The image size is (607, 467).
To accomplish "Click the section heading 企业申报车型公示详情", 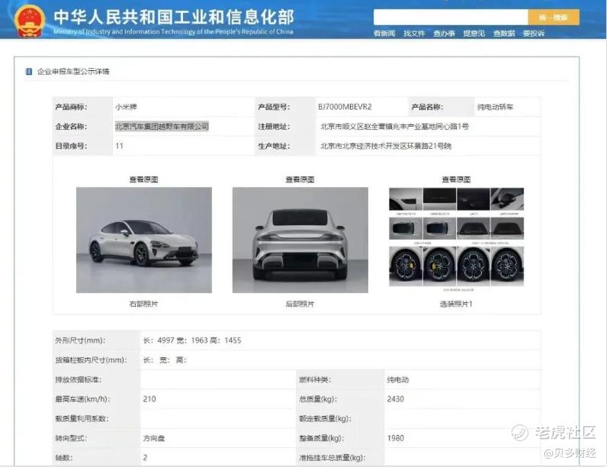I will [73, 71].
